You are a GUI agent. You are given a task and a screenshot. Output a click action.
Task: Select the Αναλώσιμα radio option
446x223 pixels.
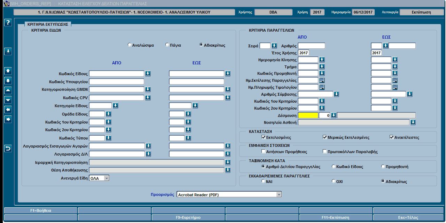[x=130, y=45]
